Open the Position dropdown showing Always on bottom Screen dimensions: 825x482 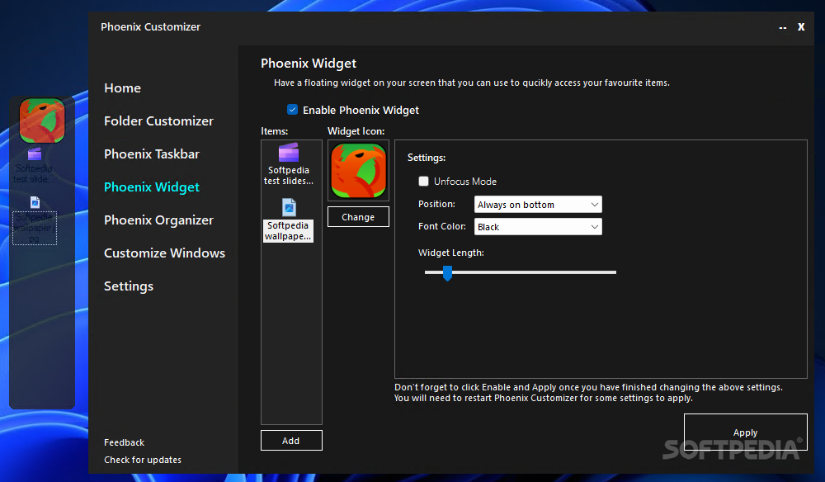click(x=538, y=204)
